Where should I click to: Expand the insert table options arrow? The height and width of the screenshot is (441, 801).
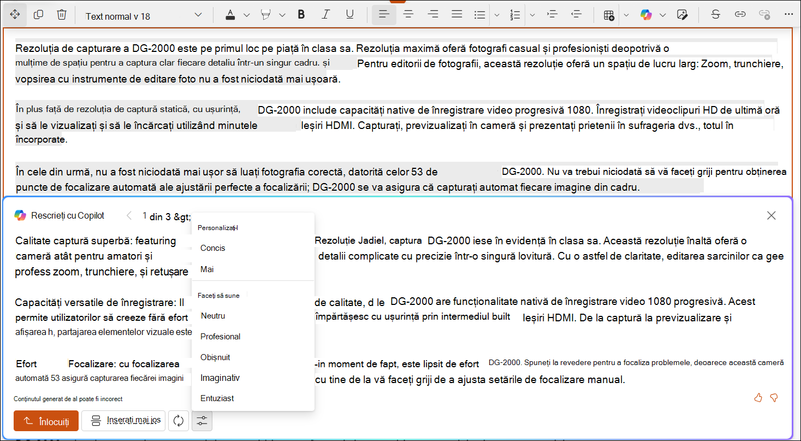626,15
